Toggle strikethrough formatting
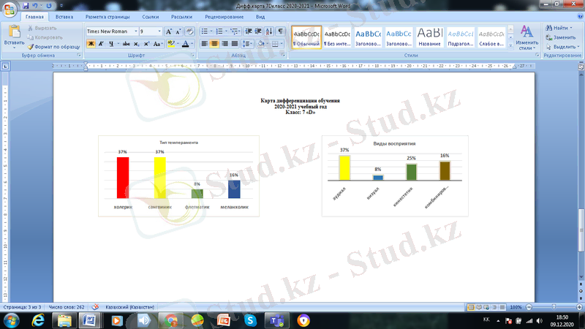585x329 pixels. (127, 44)
